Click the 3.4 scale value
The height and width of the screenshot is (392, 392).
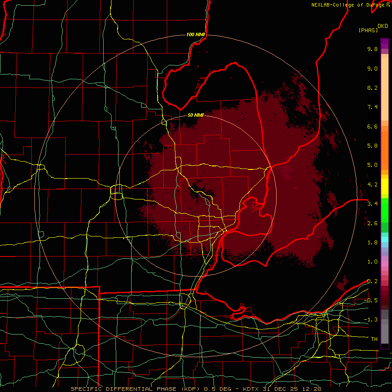[372, 204]
